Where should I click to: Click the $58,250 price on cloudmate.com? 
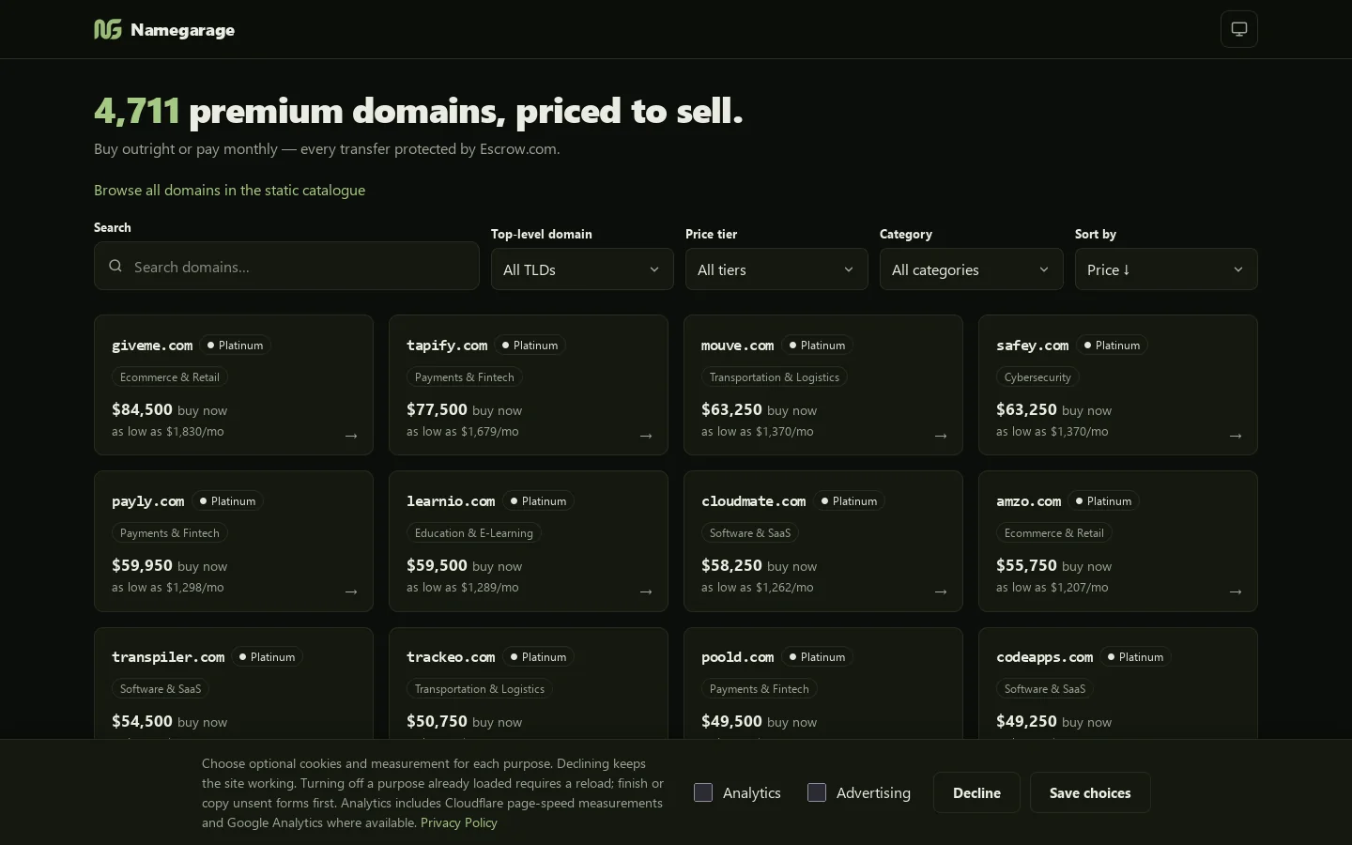(x=731, y=565)
